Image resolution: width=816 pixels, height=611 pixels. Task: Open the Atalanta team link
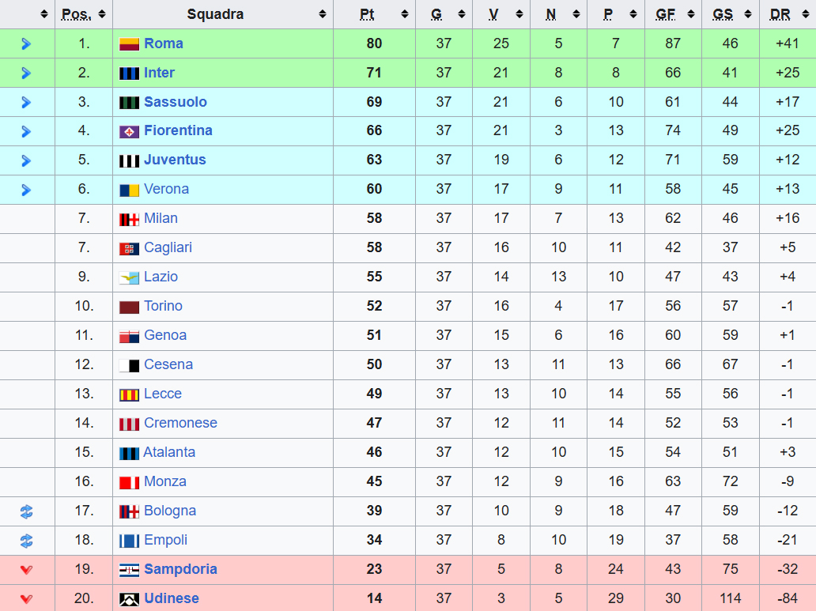[x=169, y=452]
